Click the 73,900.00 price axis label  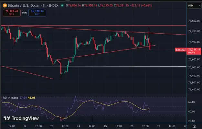click(x=194, y=82)
